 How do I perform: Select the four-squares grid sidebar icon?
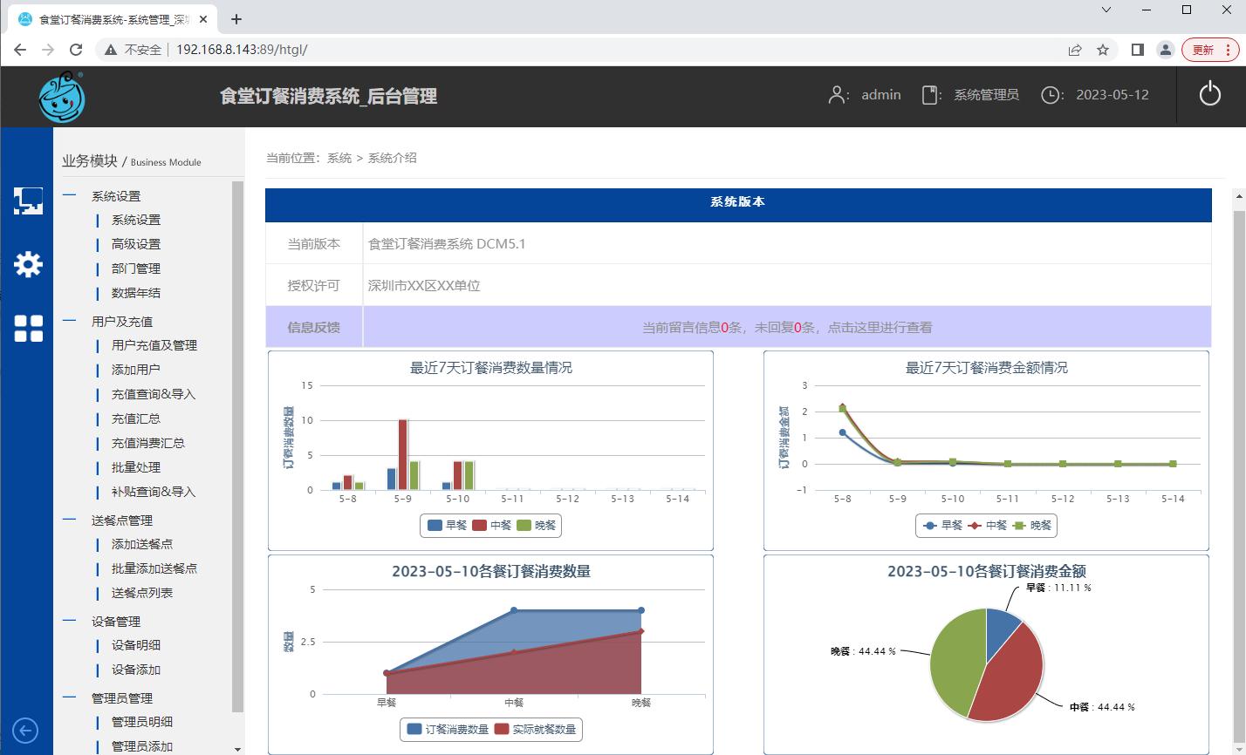[28, 329]
